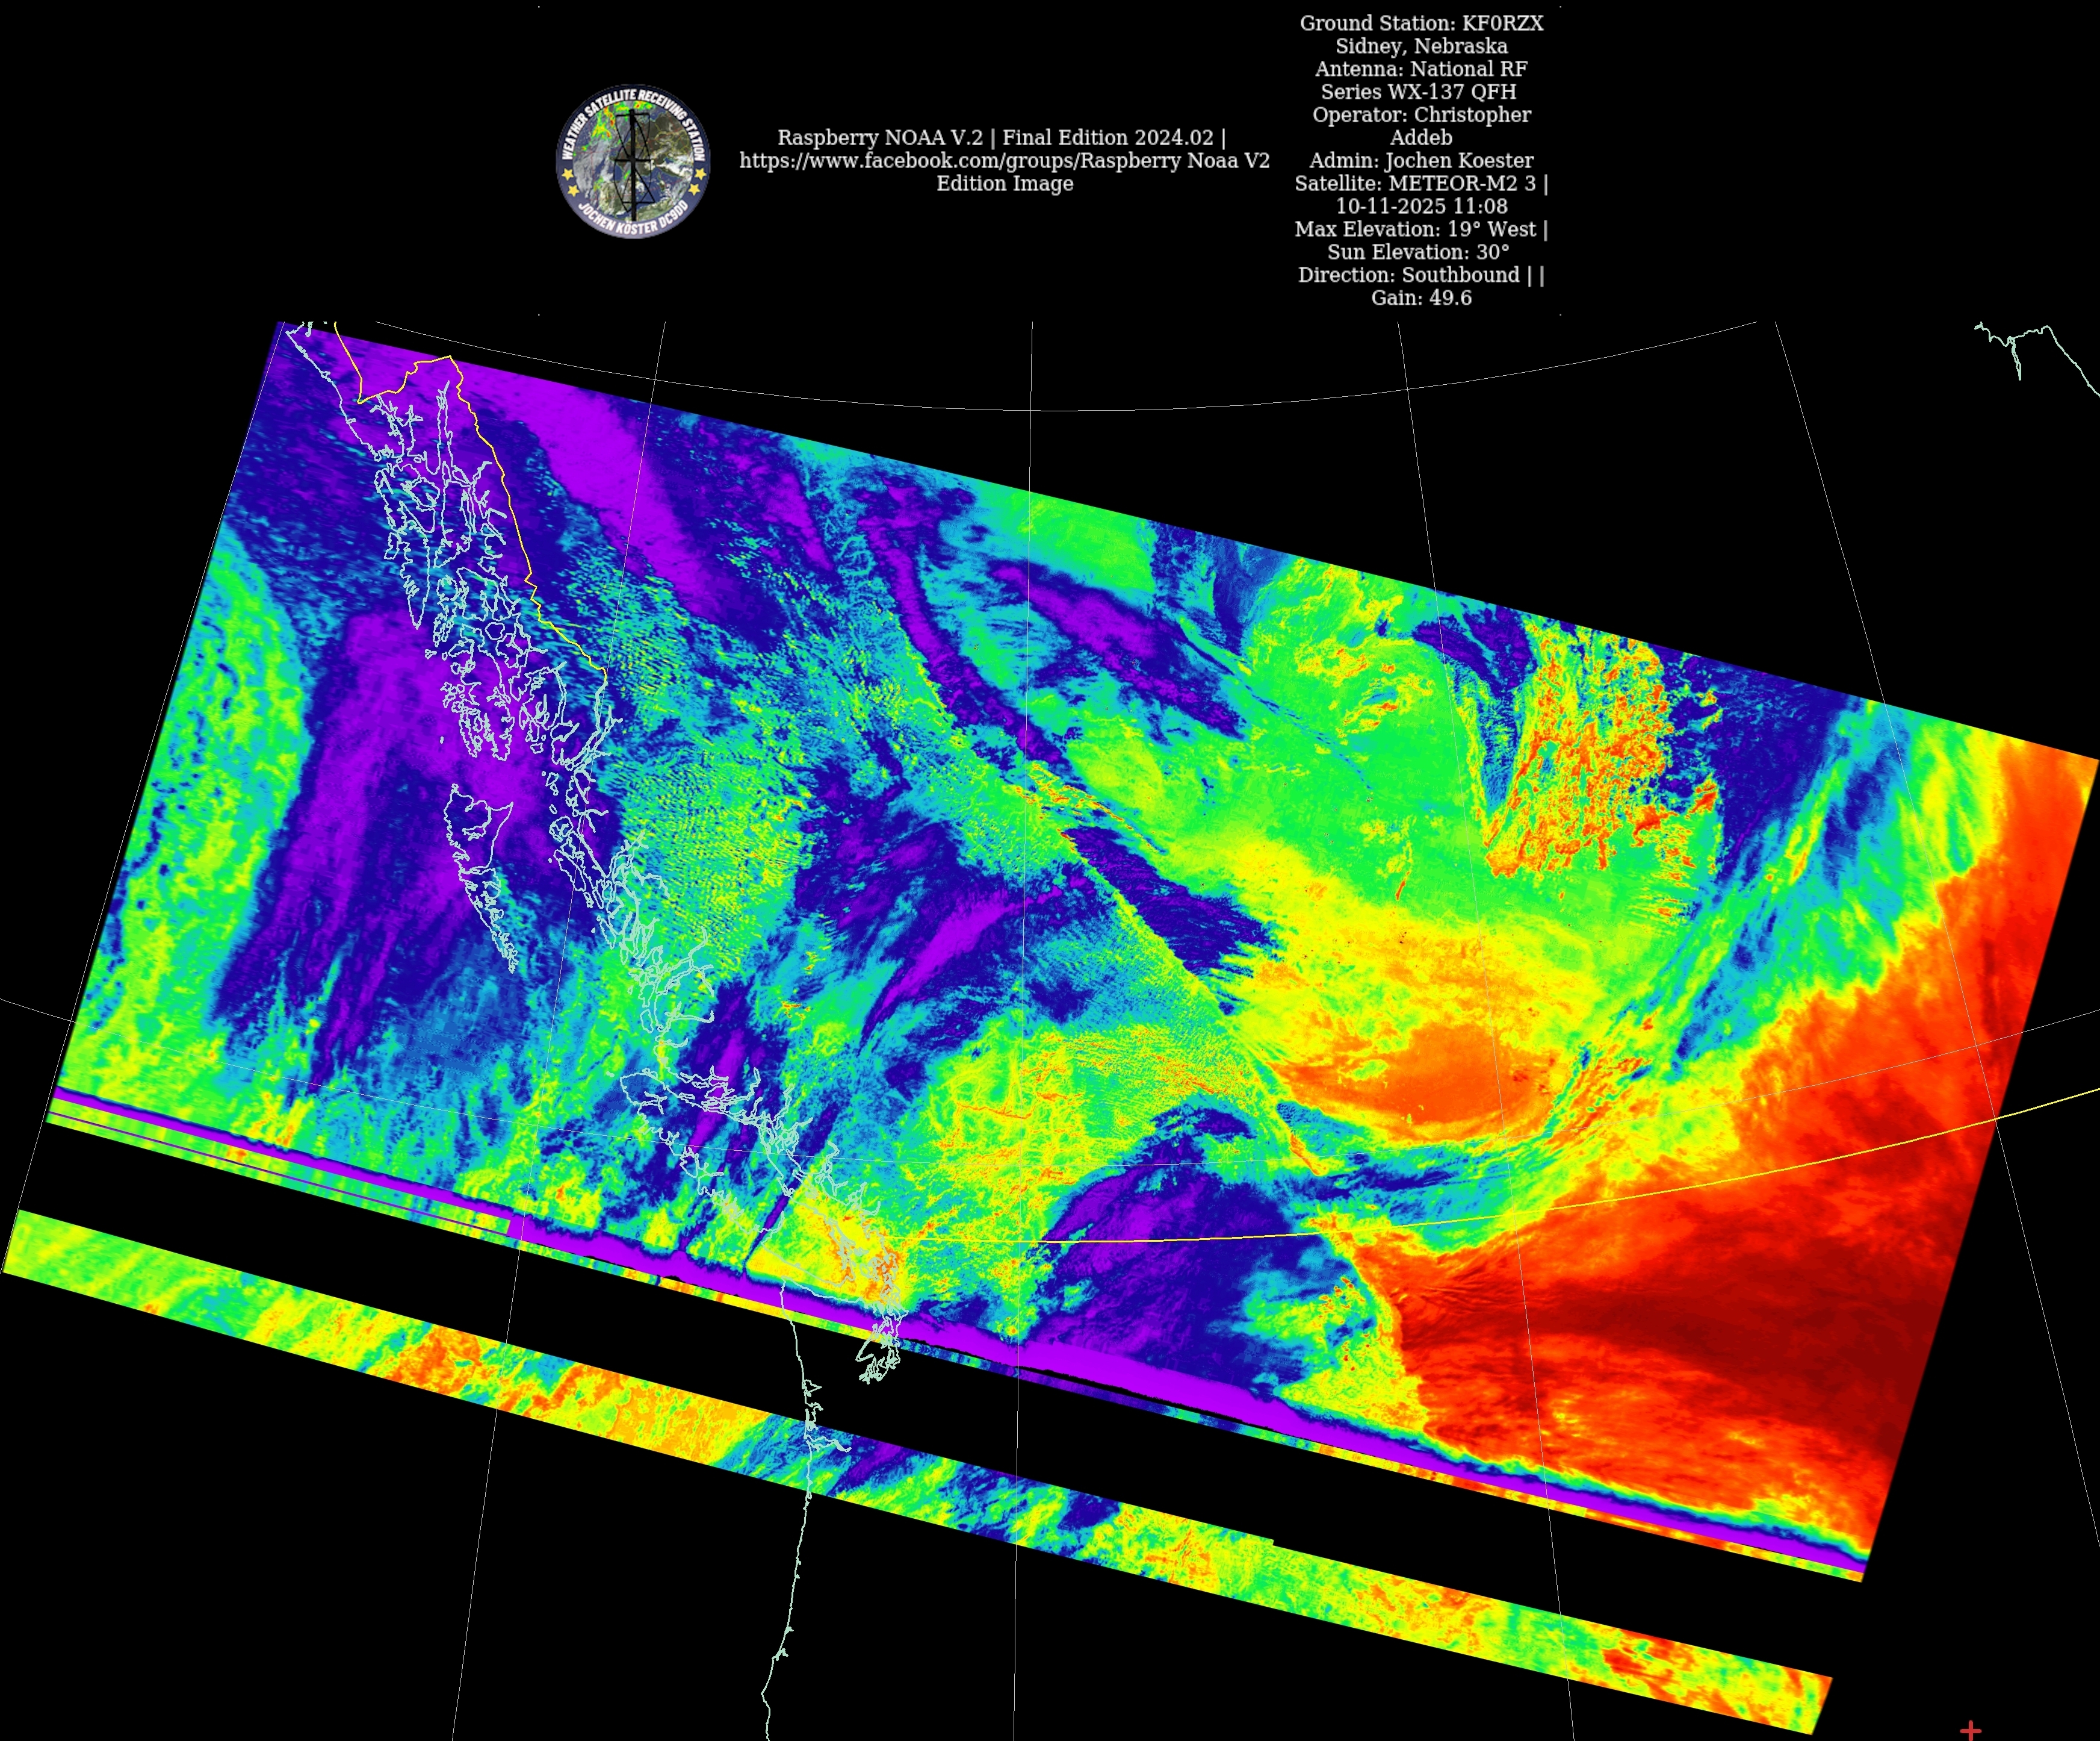Click the "10-11-2025 11:08" timestamp
Viewport: 2100px width, 1741px height.
(1421, 206)
